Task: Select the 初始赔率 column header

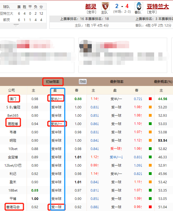Action: pos(53,82)
